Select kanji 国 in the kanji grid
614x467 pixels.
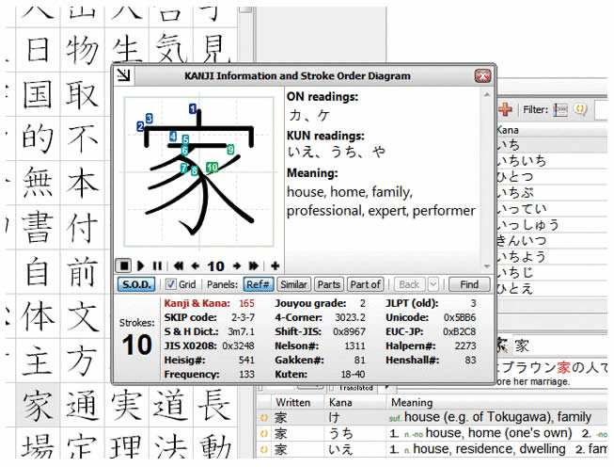(38, 94)
